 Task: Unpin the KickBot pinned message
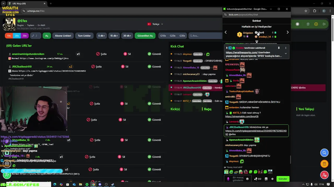click(x=279, y=48)
